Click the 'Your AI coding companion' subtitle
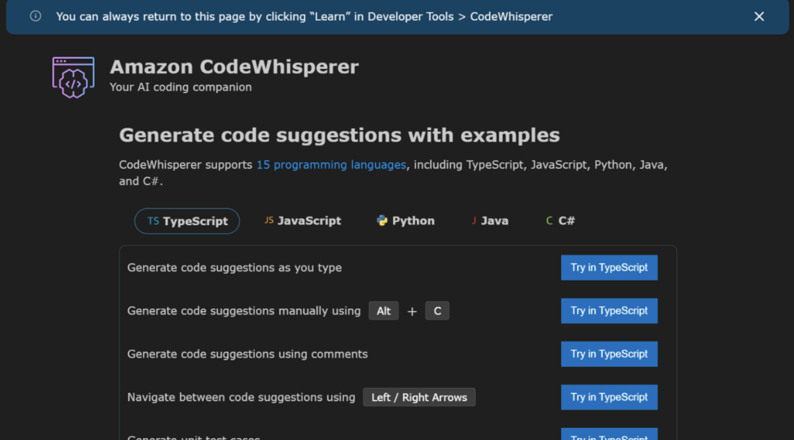The image size is (794, 440). coord(181,87)
